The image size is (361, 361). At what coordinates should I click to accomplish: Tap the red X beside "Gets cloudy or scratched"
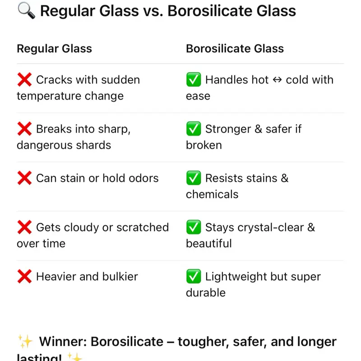point(24,227)
